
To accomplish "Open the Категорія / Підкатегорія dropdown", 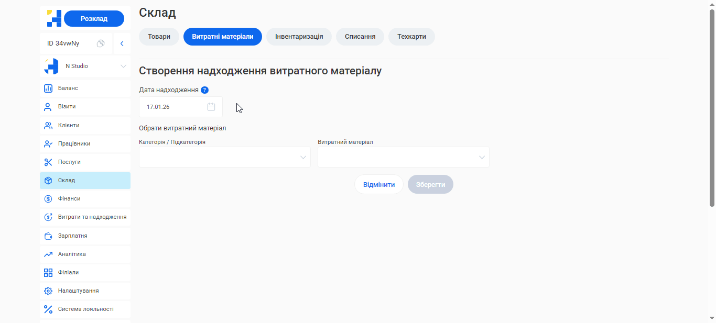I will point(224,157).
